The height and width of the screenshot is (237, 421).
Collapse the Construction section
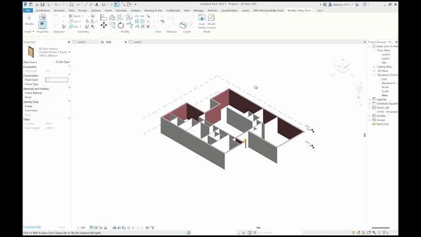click(69, 75)
